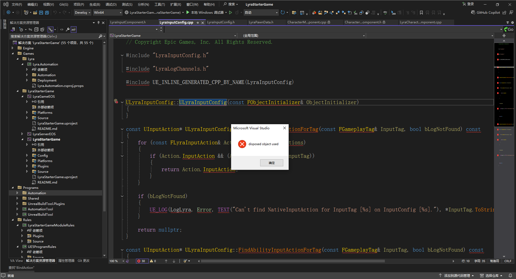Screen dimensions: 516x279
Task: Click the notifications bell in the status bar
Action: click(x=510, y=276)
